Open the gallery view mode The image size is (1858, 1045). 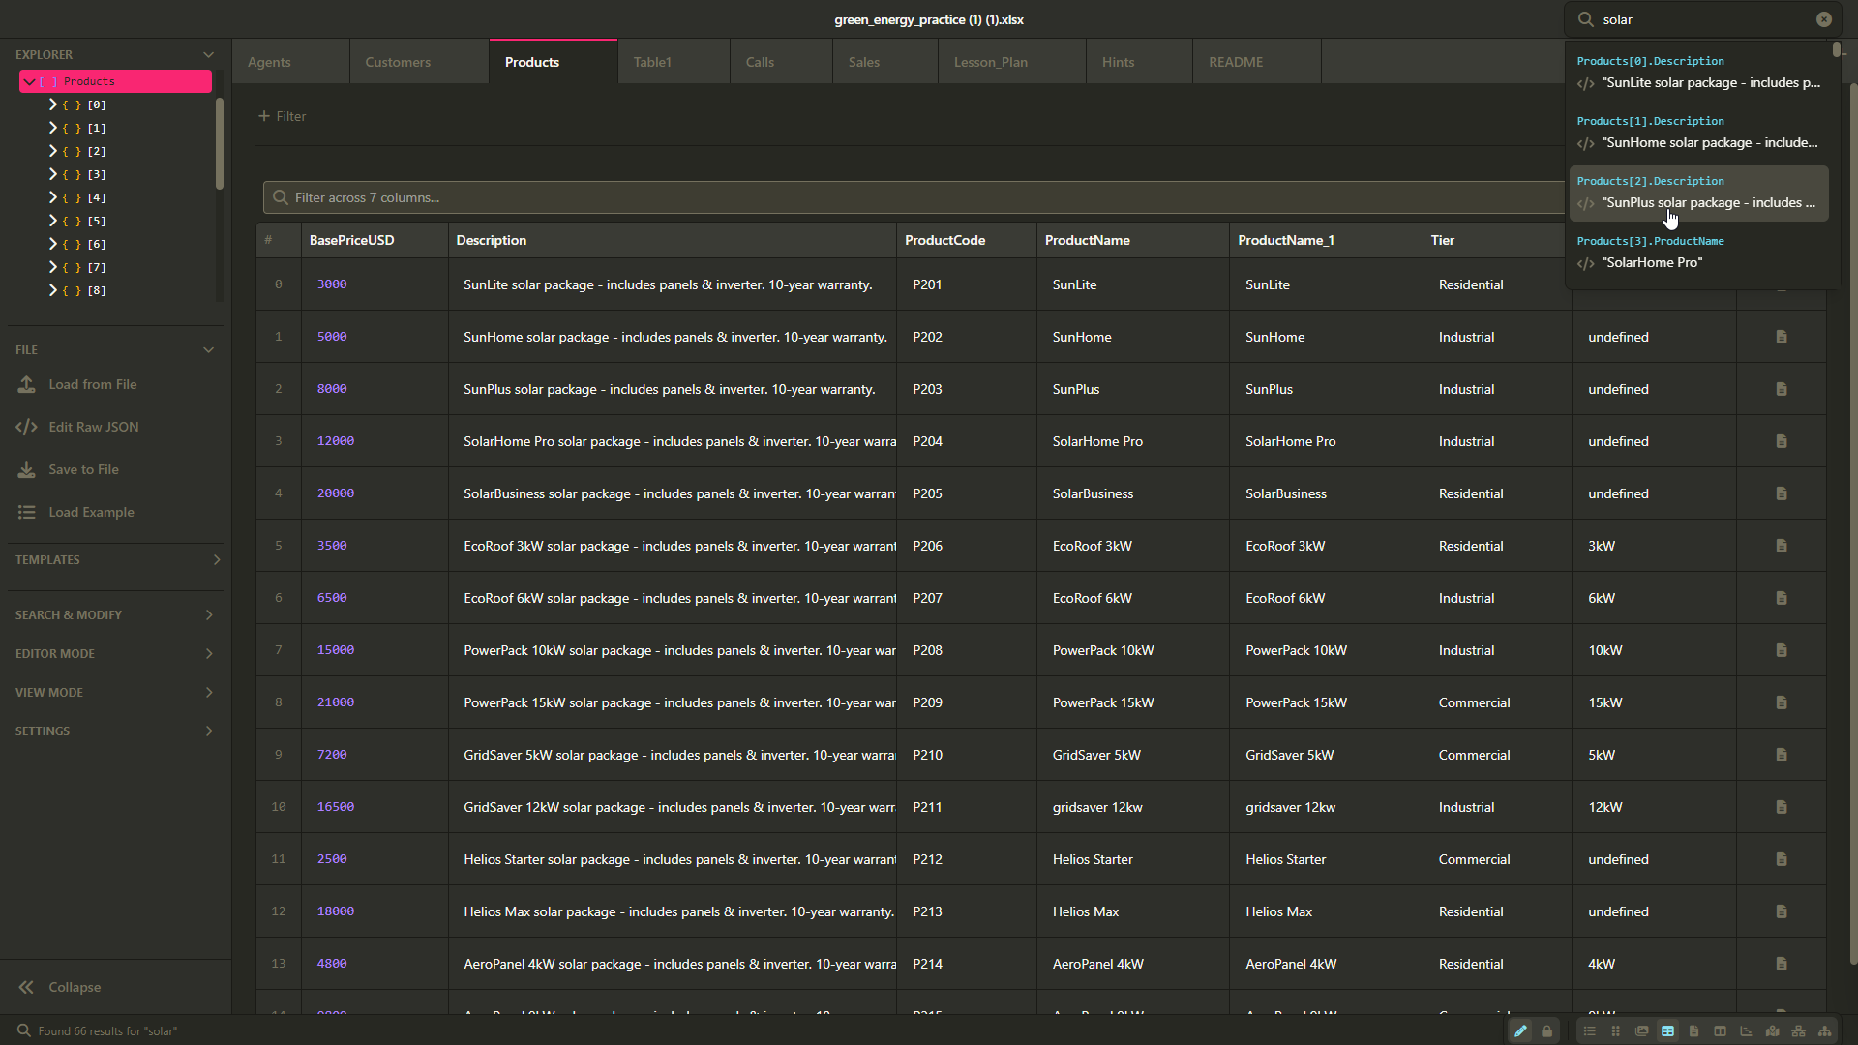coord(1642,1031)
